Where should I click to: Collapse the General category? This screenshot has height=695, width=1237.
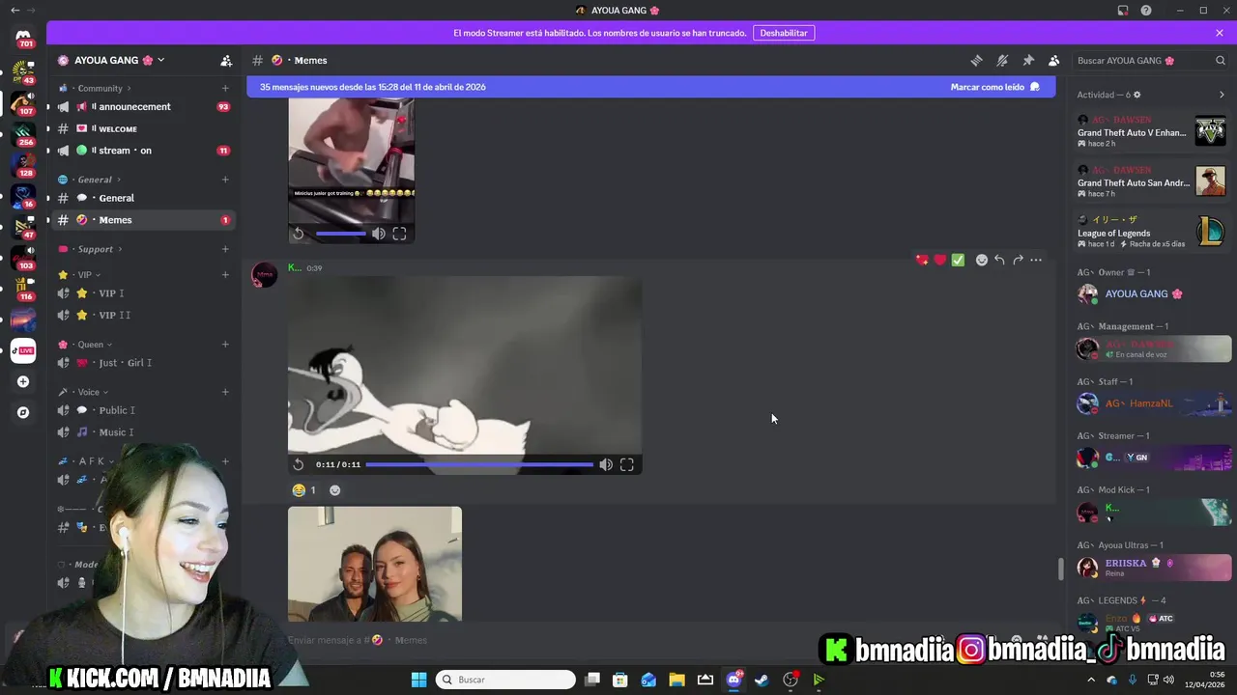95,180
